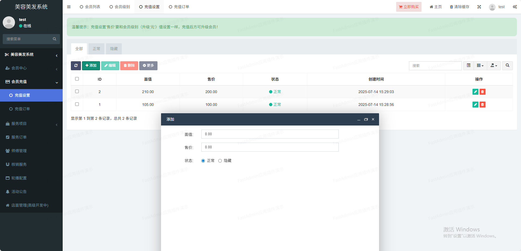The height and width of the screenshot is (251, 521).
Task: Click the search magnifier button beside export
Action: point(507,66)
